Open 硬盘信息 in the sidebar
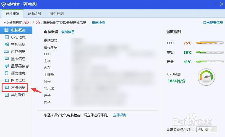This screenshot has width=225, height=137. 16,73
